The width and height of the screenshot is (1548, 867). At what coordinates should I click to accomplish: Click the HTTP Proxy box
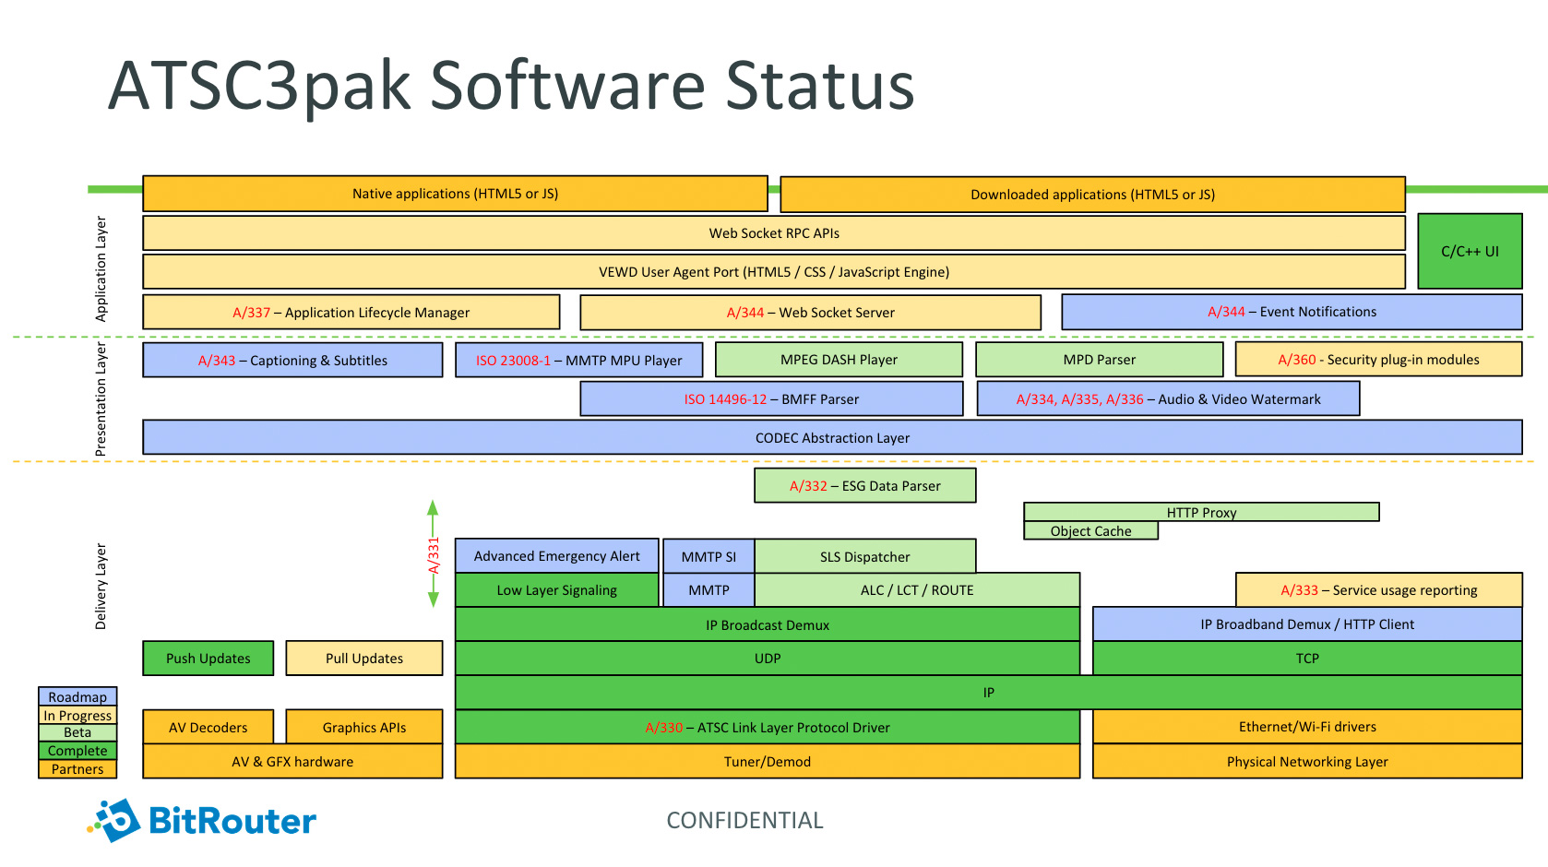click(x=1201, y=512)
